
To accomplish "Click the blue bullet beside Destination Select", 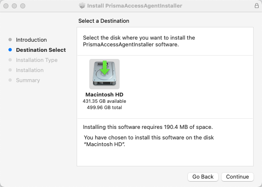I will point(10,50).
